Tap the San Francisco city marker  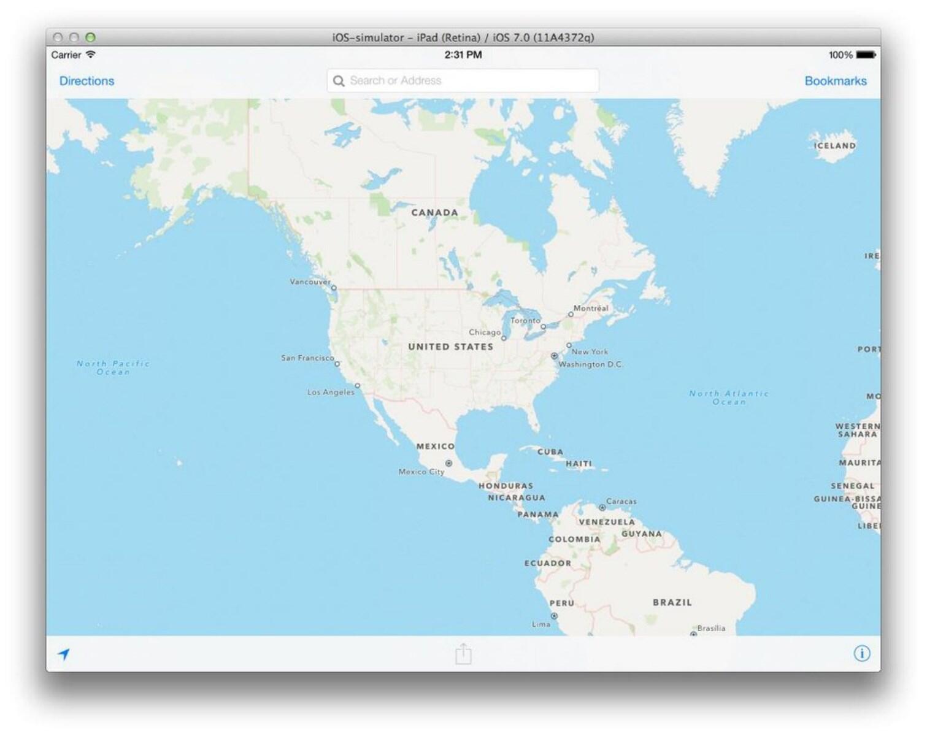[x=337, y=364]
